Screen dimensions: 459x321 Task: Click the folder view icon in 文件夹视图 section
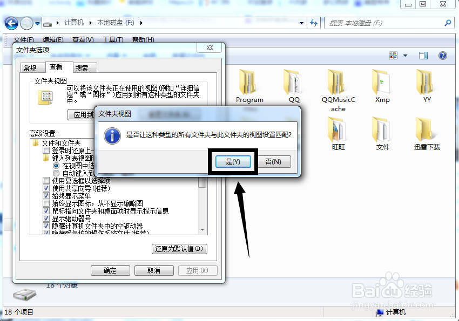[x=45, y=97]
